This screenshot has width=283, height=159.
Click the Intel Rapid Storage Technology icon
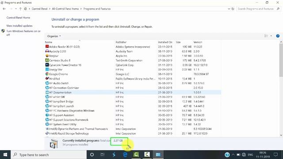[47, 133]
